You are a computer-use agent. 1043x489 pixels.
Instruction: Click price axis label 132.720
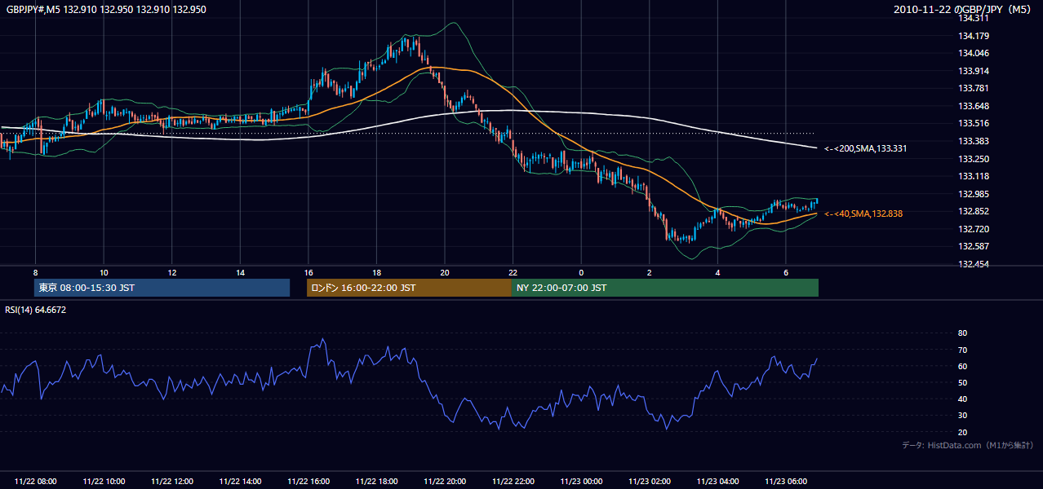974,229
